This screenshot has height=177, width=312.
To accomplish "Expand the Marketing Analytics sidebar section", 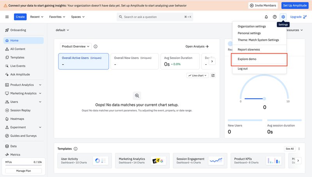I will click(23, 93).
